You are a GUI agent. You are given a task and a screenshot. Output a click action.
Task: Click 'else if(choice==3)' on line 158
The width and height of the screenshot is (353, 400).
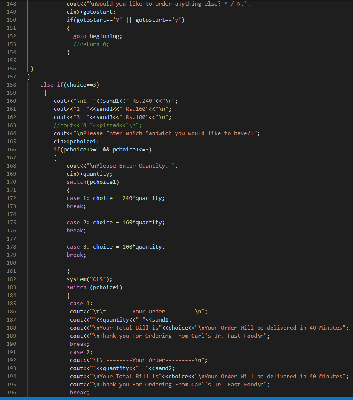click(70, 85)
